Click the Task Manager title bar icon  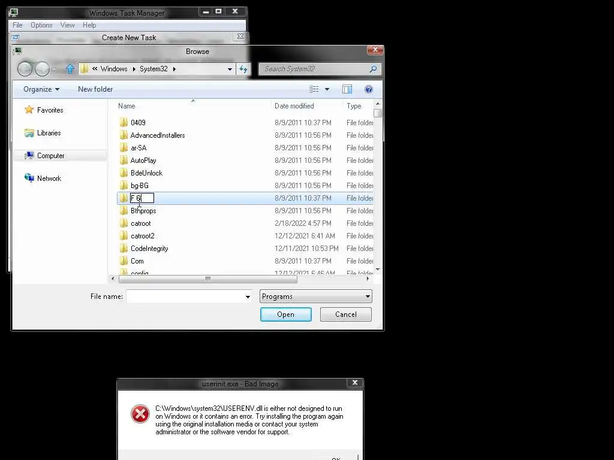click(13, 13)
